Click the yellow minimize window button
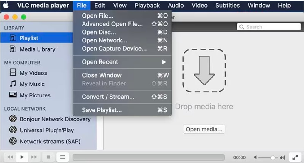Screen dimensions: 306x163 click(x=15, y=17)
